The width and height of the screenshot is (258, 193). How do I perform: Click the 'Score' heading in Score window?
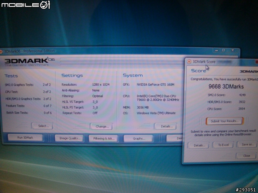(198, 71)
